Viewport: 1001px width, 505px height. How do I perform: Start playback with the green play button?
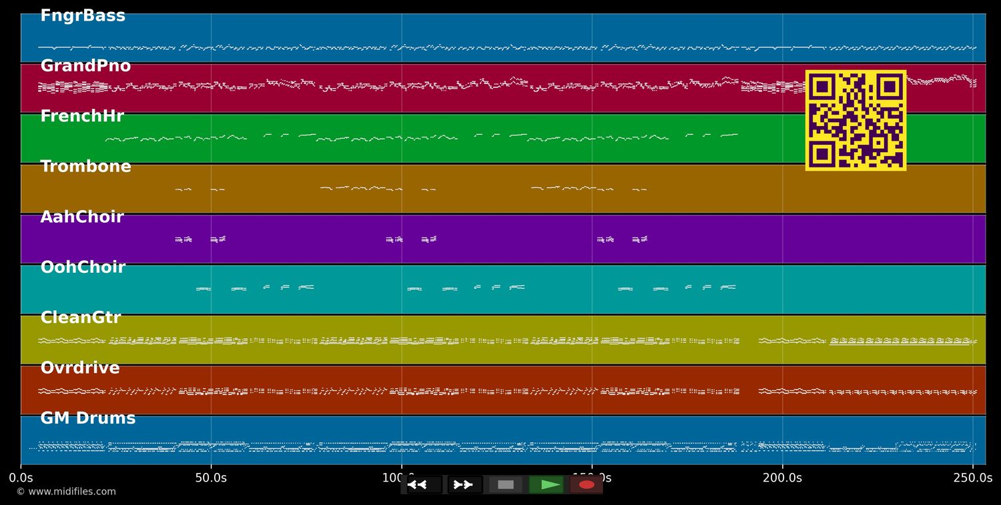point(547,485)
